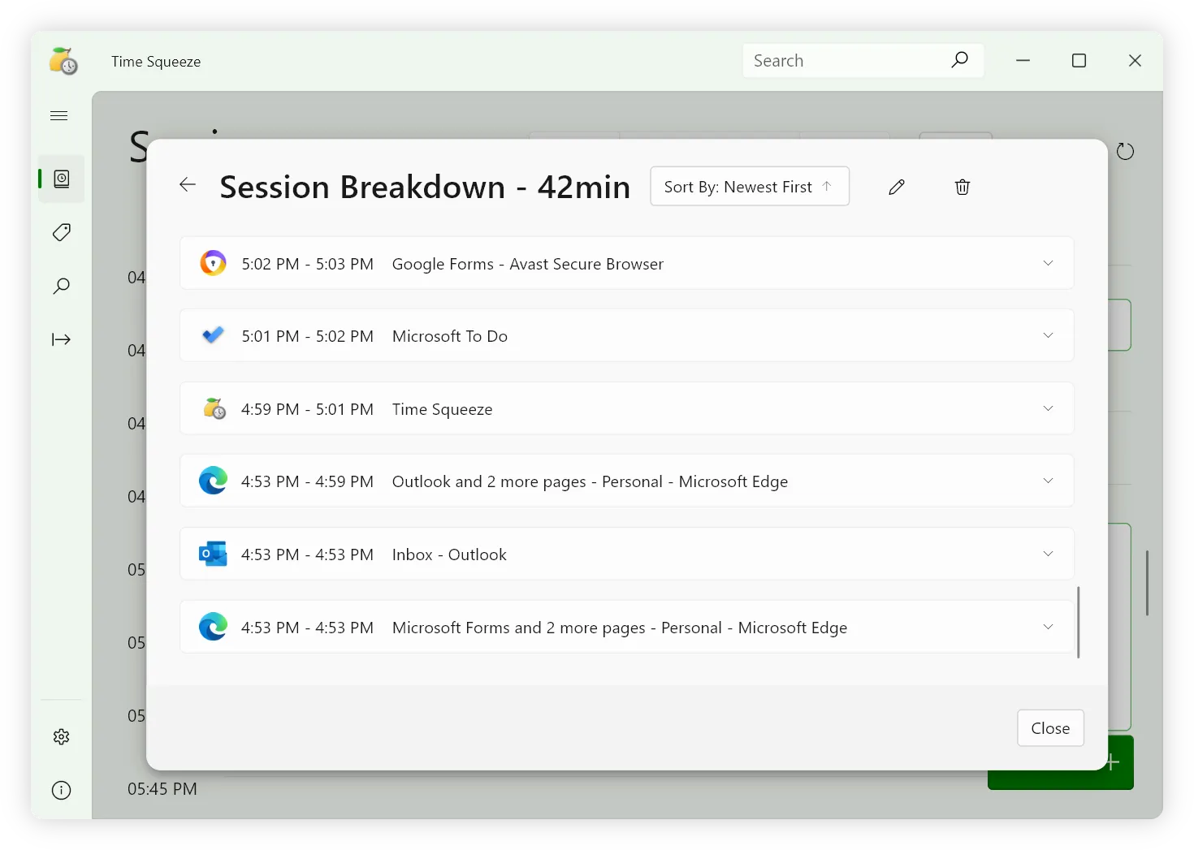
Task: Click the search magnifier button in title bar
Action: pyautogui.click(x=960, y=61)
